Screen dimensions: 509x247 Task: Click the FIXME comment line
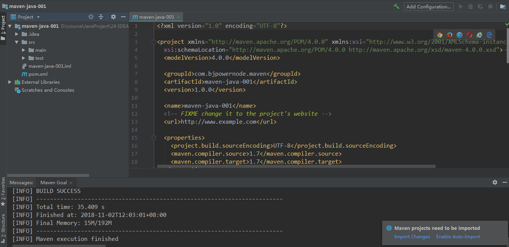(x=247, y=114)
